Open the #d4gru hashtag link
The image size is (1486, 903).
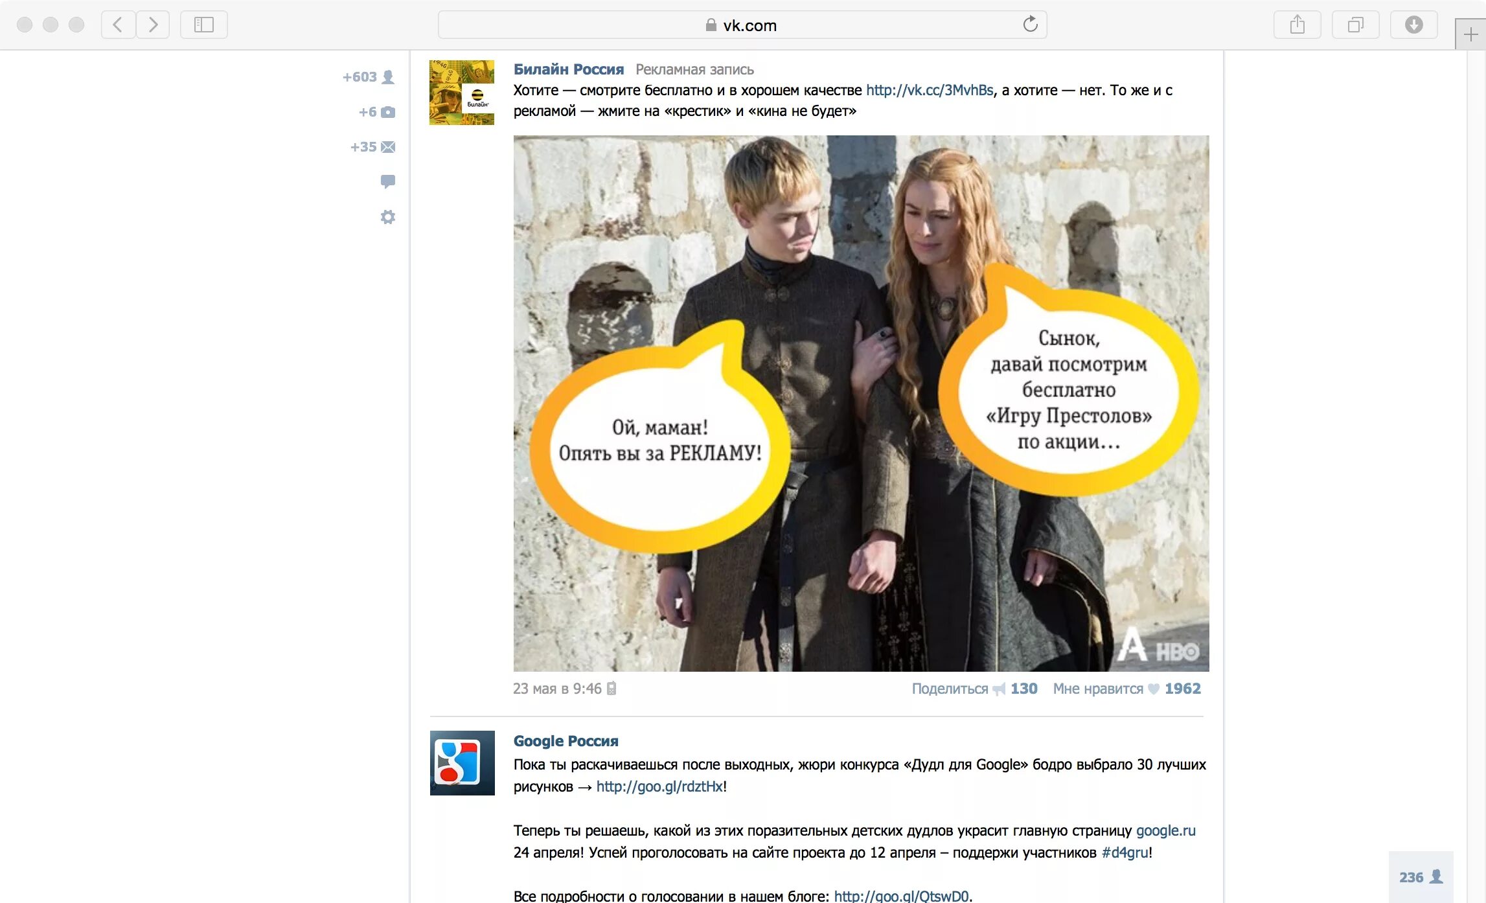(1125, 852)
